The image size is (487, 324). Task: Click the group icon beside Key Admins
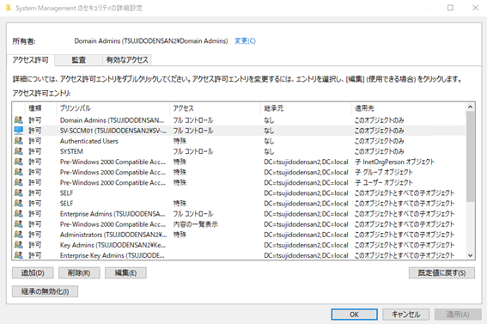click(19, 245)
